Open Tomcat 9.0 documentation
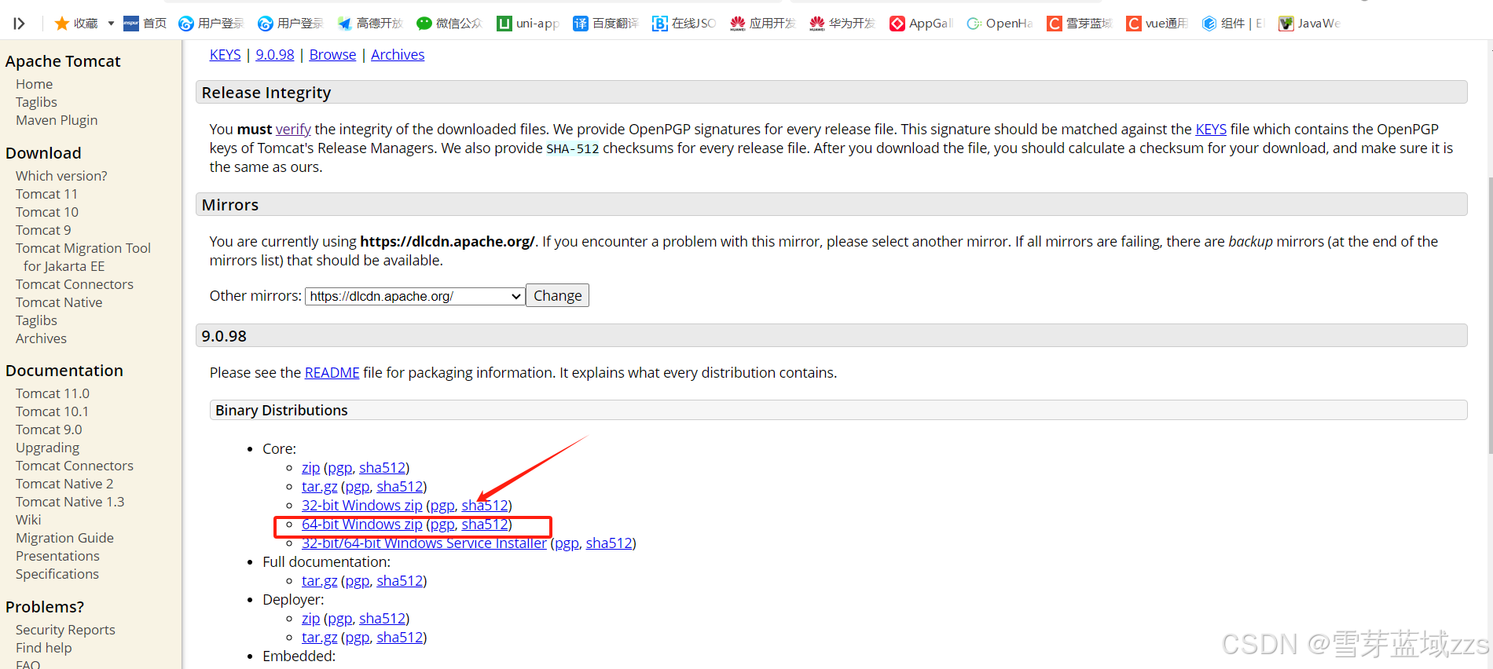 point(49,430)
